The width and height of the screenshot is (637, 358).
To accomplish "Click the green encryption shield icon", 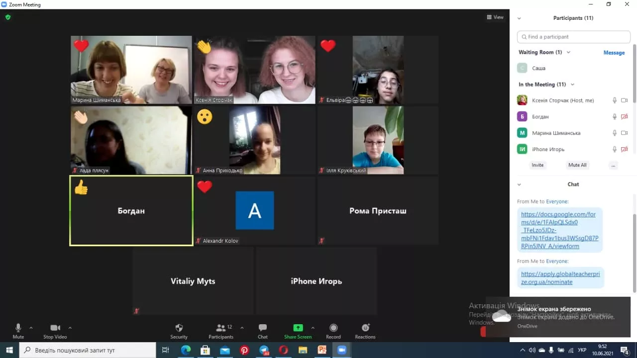I will click(8, 17).
